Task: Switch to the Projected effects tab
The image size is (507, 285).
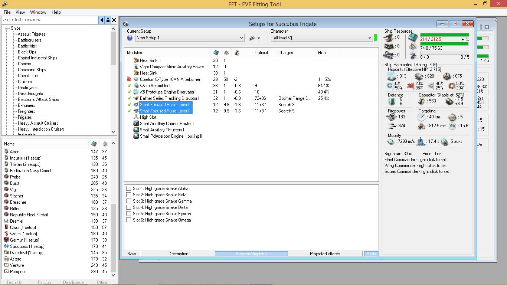Action: [x=325, y=254]
